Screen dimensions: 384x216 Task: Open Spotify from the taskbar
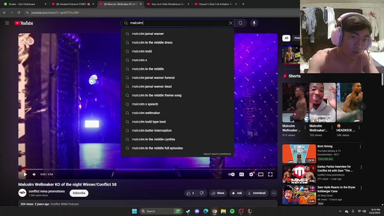click(232, 211)
